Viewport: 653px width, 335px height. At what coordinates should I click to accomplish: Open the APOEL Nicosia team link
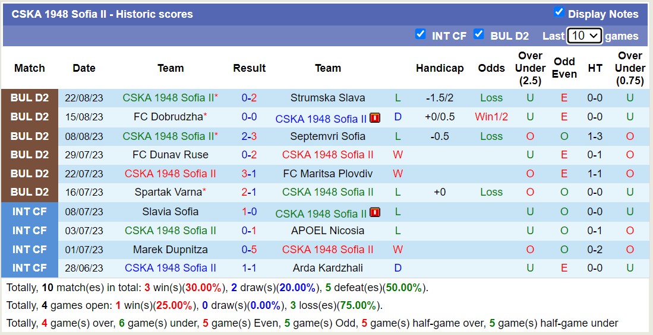click(327, 231)
